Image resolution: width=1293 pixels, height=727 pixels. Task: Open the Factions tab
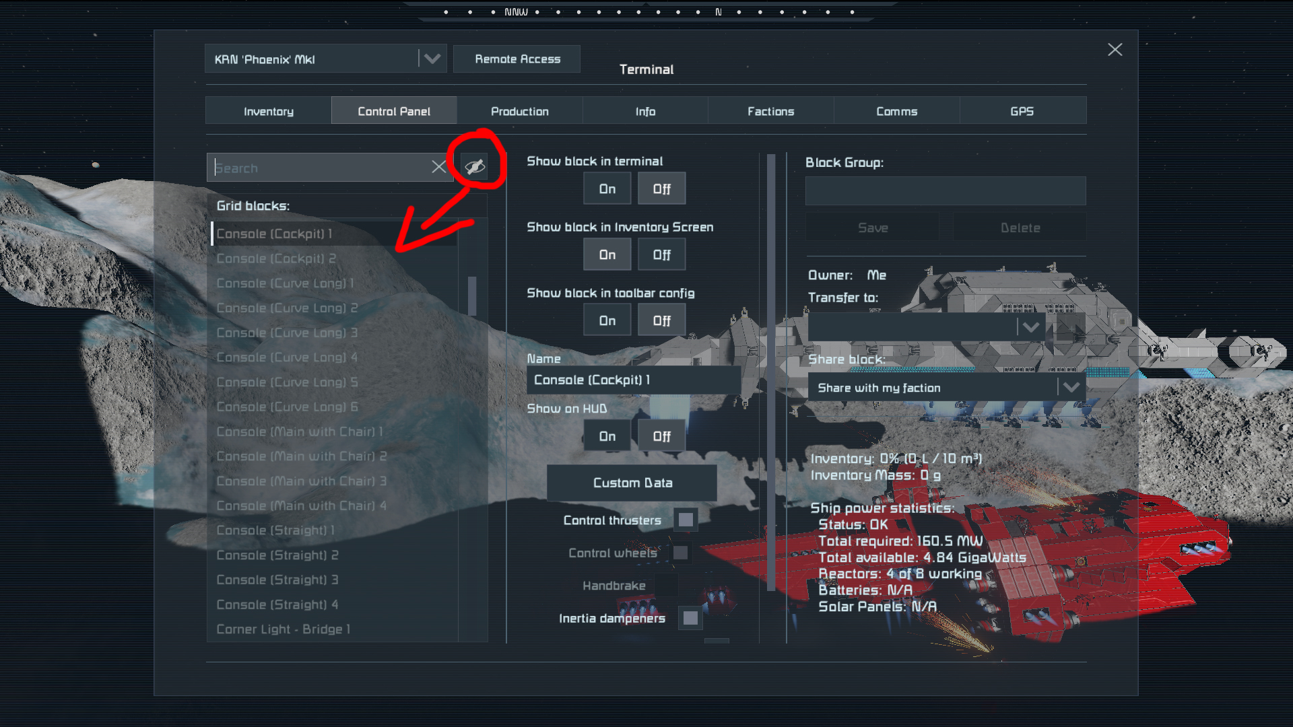(770, 111)
